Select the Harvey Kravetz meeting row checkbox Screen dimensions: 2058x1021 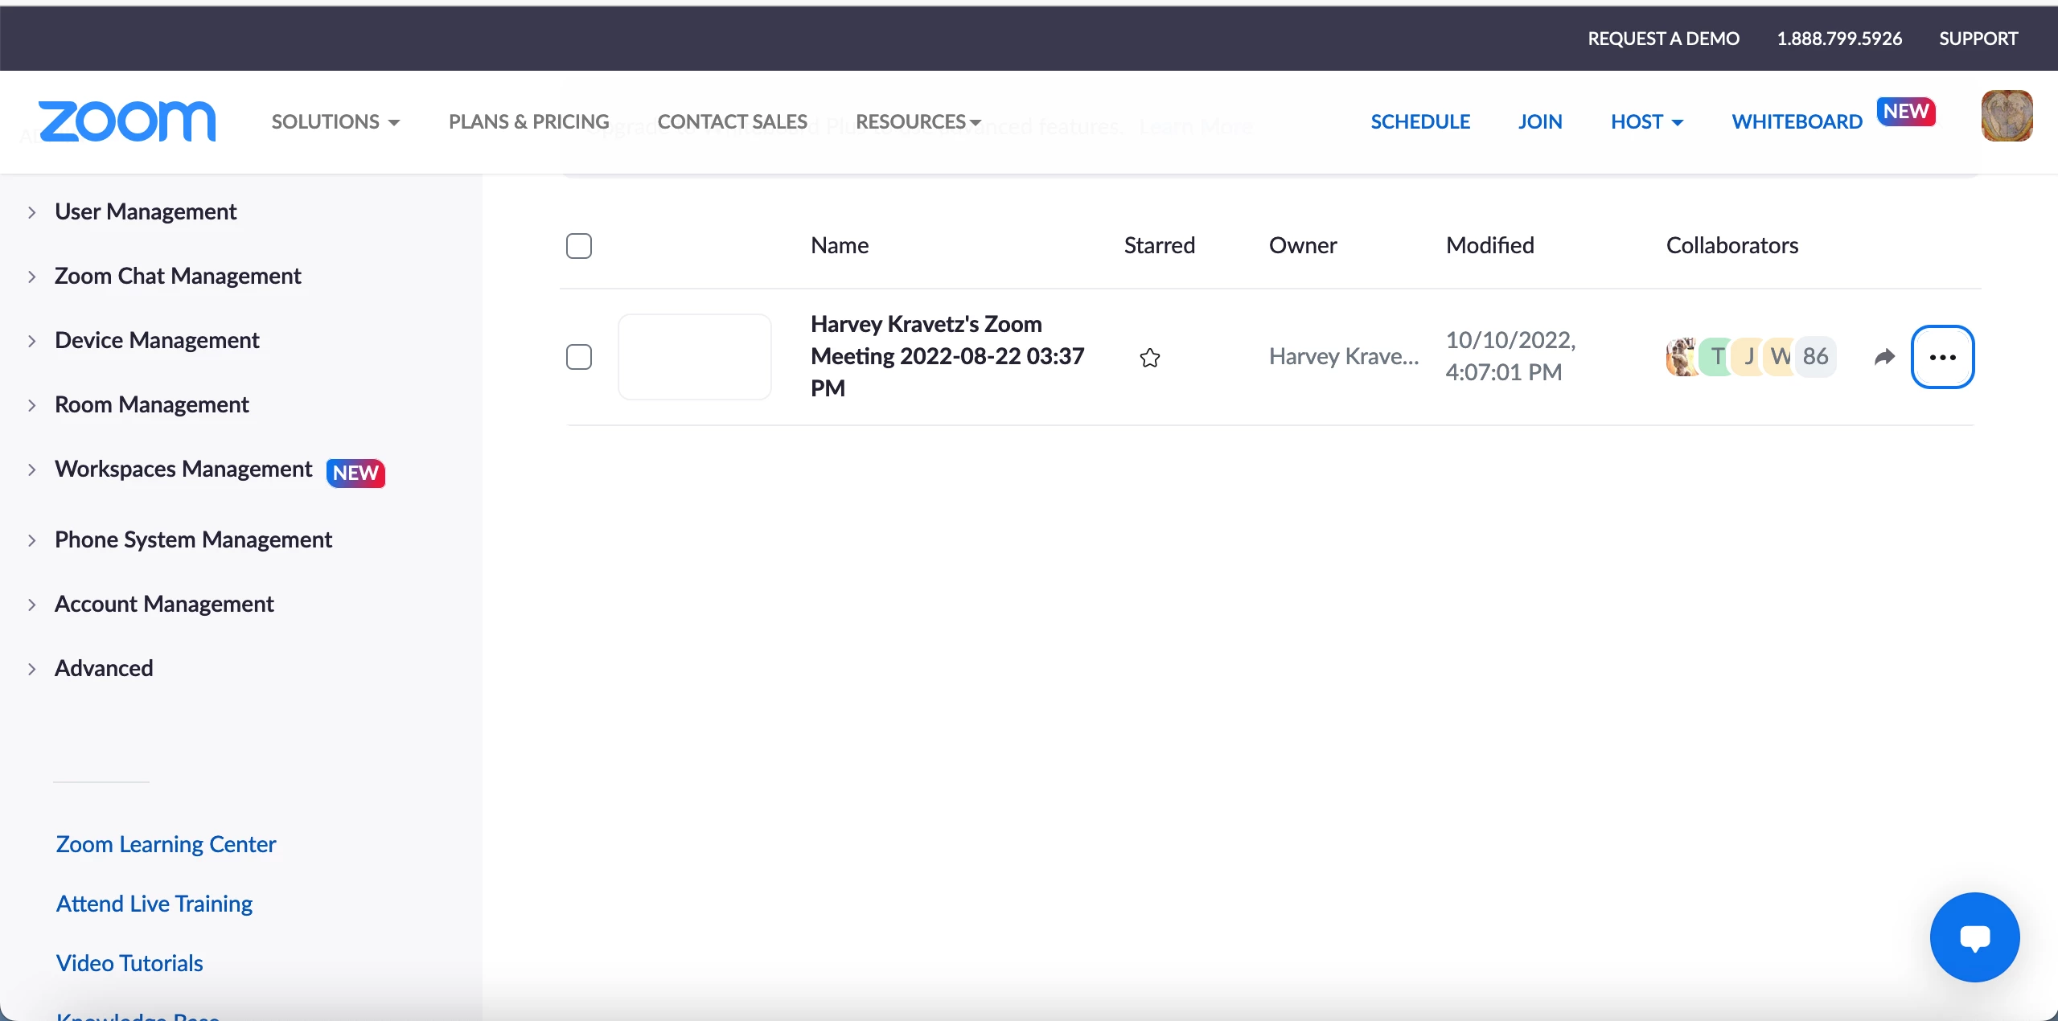(579, 357)
